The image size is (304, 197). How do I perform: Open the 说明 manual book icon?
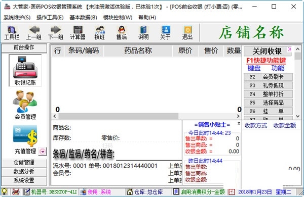coord(143,33)
